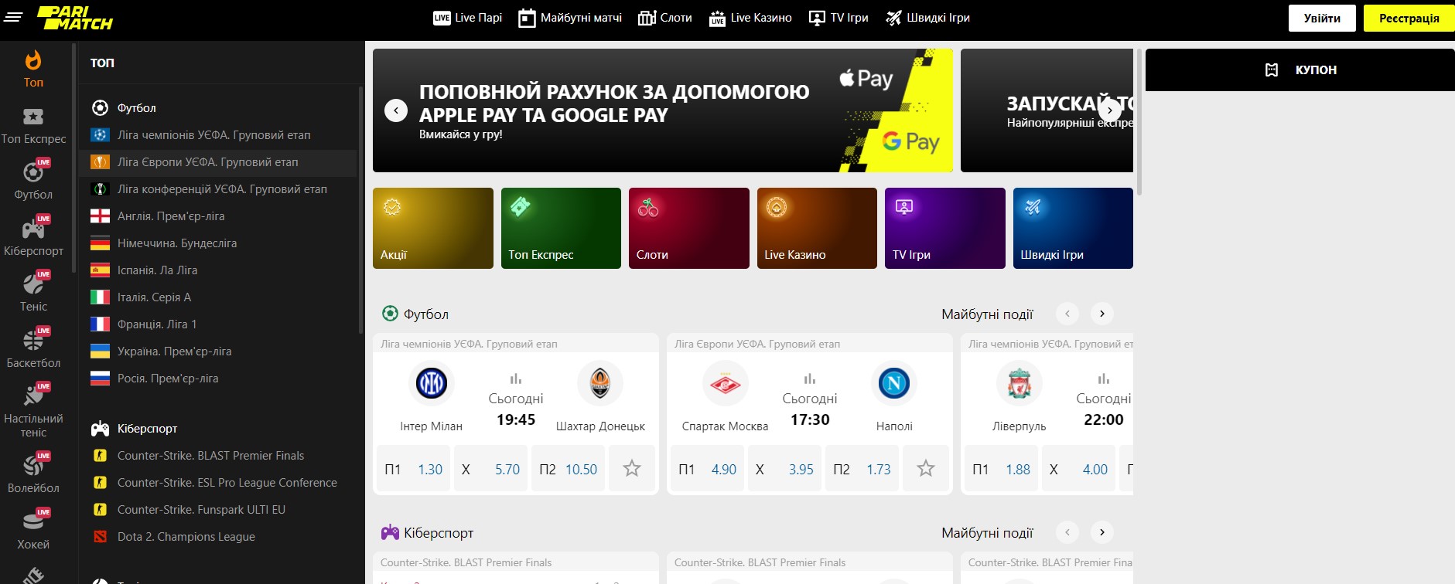Open the Акції promotions tile

(433, 228)
